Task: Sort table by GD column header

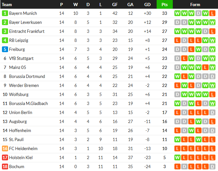Action: click(147, 5)
